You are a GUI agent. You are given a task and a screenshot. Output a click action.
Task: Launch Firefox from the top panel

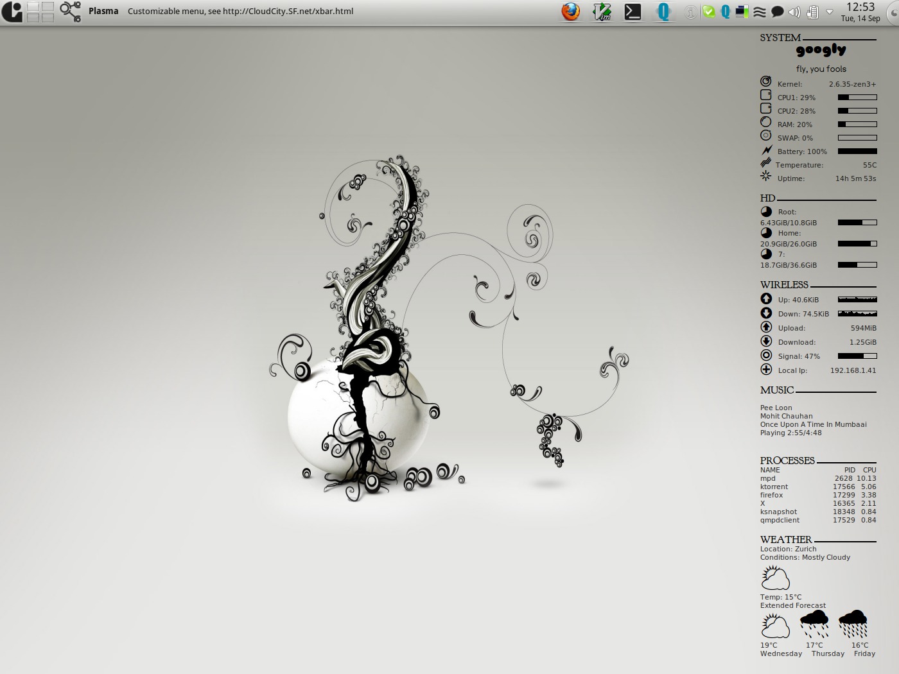(x=570, y=12)
